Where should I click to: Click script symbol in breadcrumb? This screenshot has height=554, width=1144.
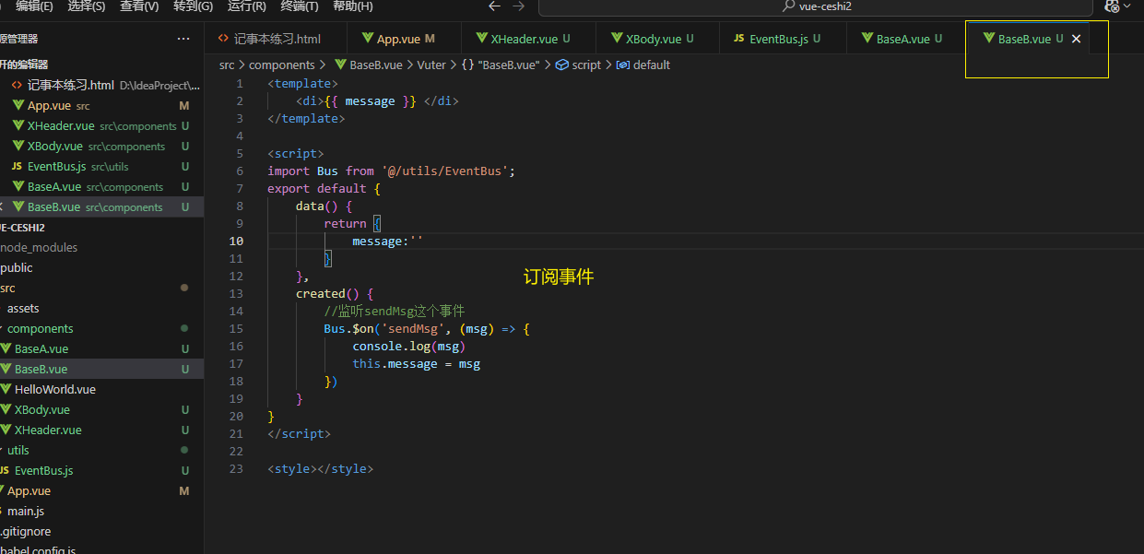(x=578, y=65)
